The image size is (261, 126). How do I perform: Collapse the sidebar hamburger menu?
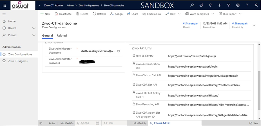pyautogui.click(x=4, y=14)
